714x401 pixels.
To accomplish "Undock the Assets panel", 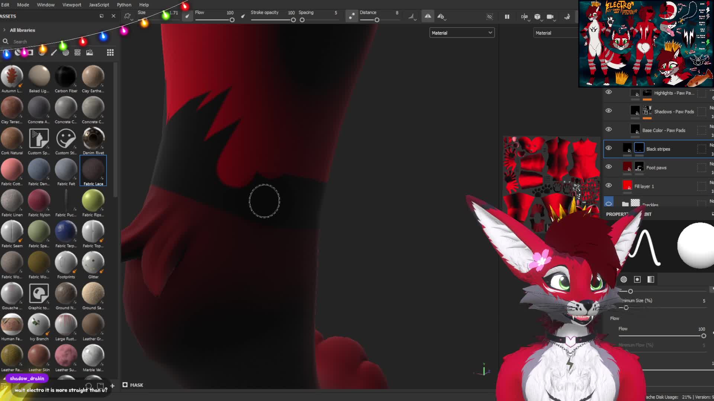I will pos(102,16).
